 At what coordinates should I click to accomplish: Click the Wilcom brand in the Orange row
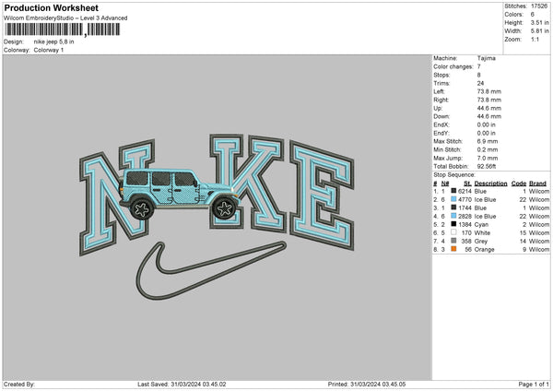tap(539, 250)
